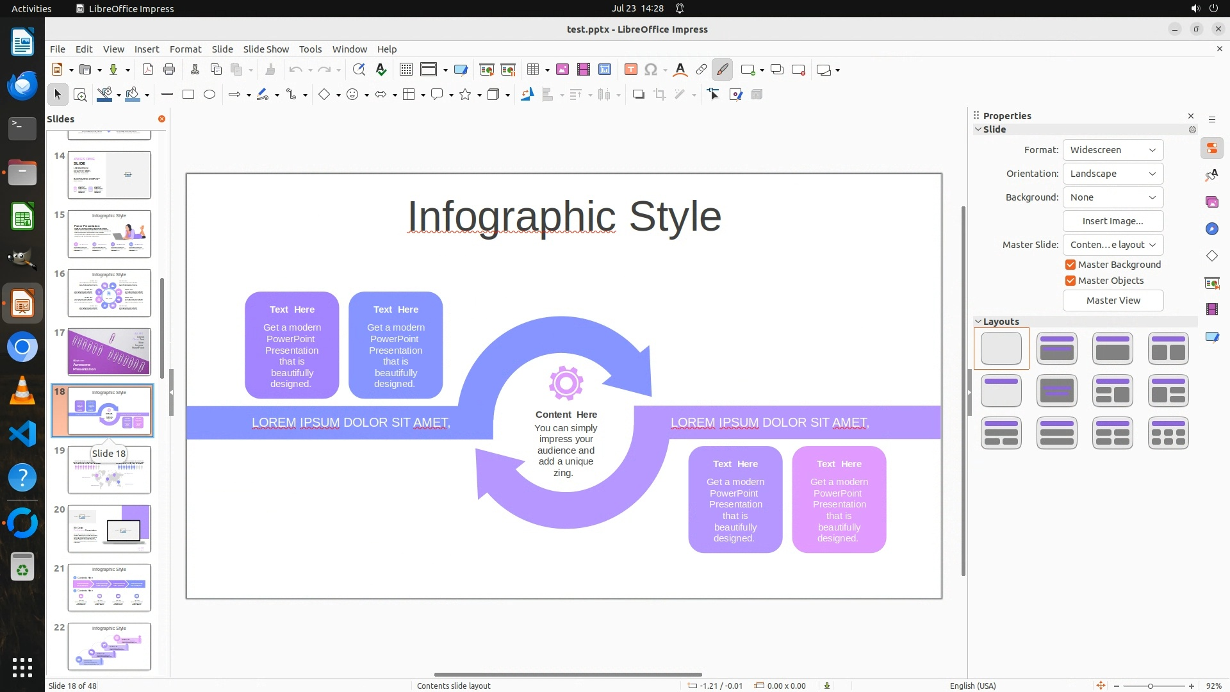The height and width of the screenshot is (692, 1230).
Task: Open the Format dropdown showing Widescreen
Action: 1113,150
